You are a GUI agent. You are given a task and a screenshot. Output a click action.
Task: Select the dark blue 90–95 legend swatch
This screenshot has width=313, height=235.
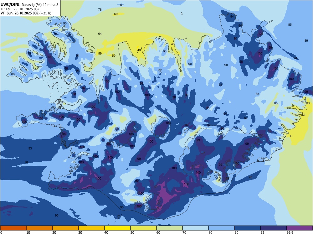click(x=248, y=228)
